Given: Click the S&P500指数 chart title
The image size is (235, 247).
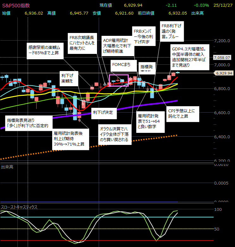Looking at the screenshot, I should [16, 5].
